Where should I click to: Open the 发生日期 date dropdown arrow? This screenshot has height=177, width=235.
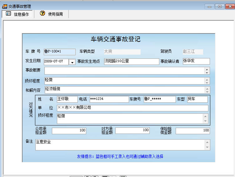[x=72, y=62]
